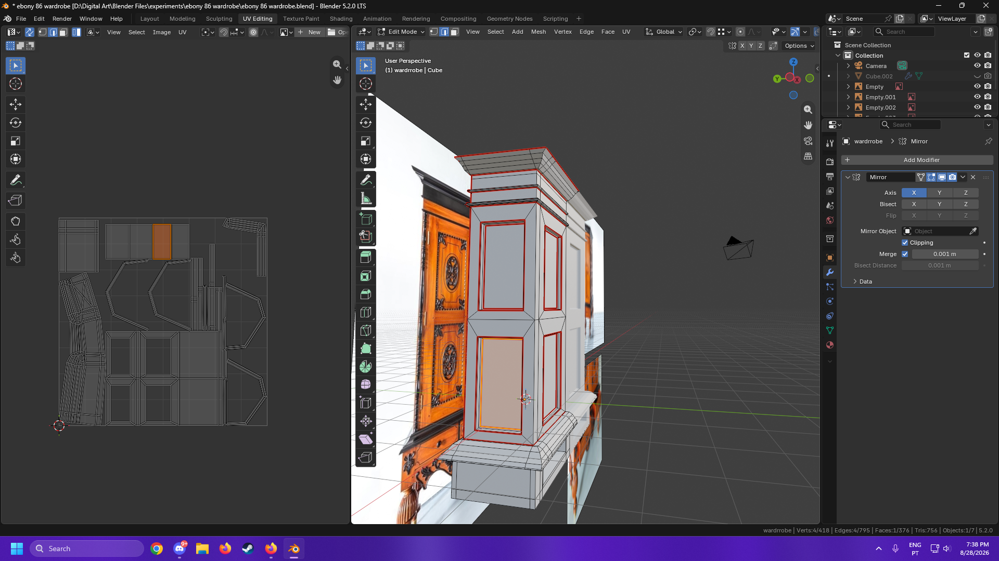Select the 3D viewport Cursor tool

pyautogui.click(x=366, y=84)
